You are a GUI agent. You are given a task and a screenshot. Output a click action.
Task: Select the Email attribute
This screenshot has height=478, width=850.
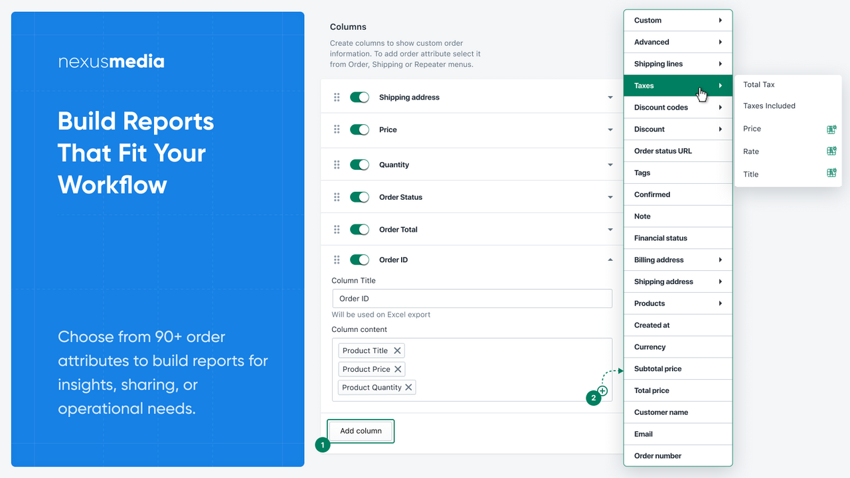pos(678,434)
